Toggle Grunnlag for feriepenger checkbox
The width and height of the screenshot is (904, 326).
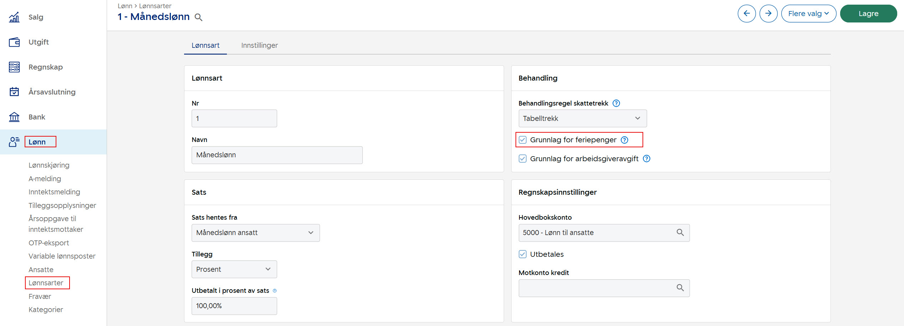point(523,140)
